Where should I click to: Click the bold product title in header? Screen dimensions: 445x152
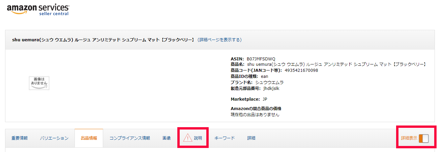pos(103,40)
